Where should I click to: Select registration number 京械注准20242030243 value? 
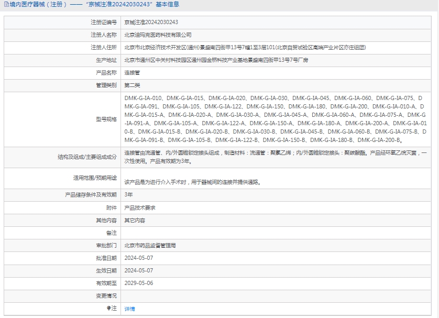click(151, 22)
